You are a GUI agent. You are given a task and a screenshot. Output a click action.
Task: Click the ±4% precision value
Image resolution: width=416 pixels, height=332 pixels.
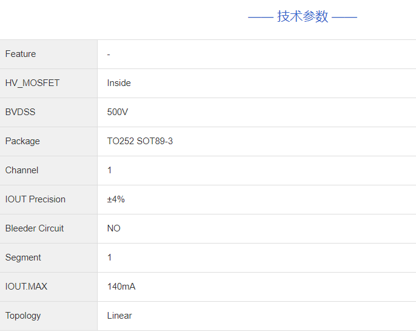click(x=116, y=199)
